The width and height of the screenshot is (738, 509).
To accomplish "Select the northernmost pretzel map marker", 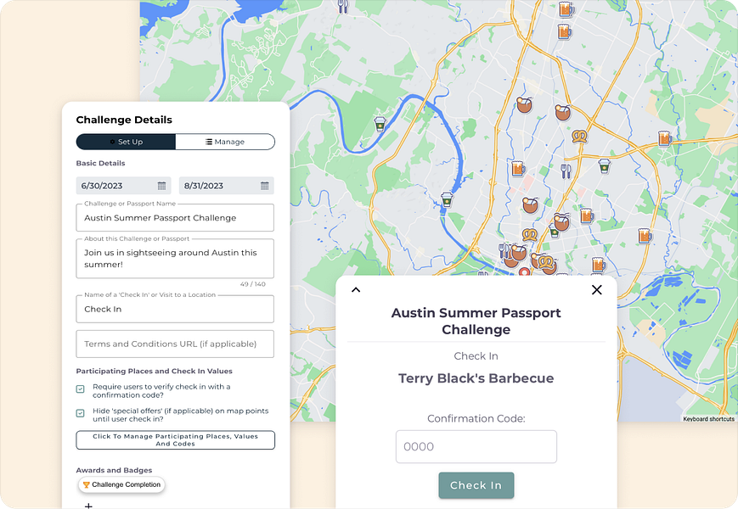I will click(579, 137).
